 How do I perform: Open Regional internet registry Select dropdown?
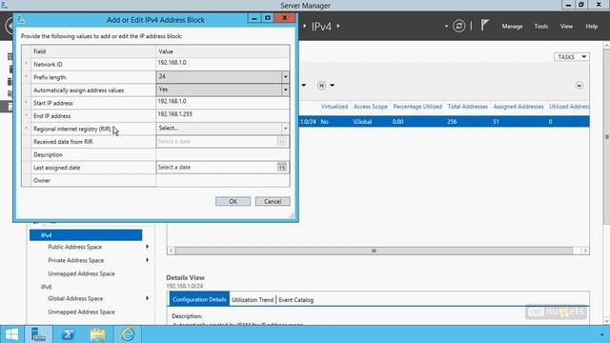pyautogui.click(x=285, y=129)
